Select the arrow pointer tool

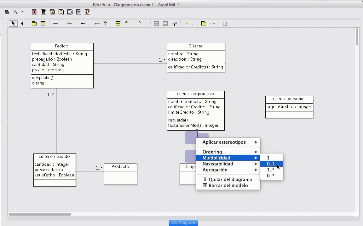(13, 24)
